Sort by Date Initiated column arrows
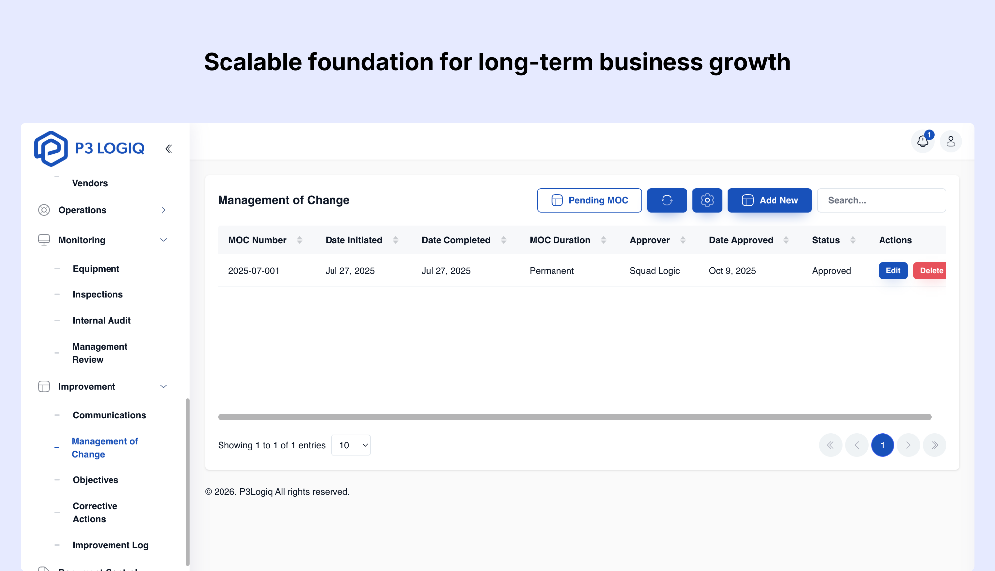 tap(395, 240)
